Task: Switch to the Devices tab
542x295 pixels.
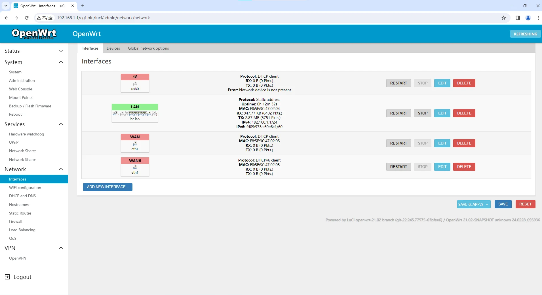Action: coord(113,48)
